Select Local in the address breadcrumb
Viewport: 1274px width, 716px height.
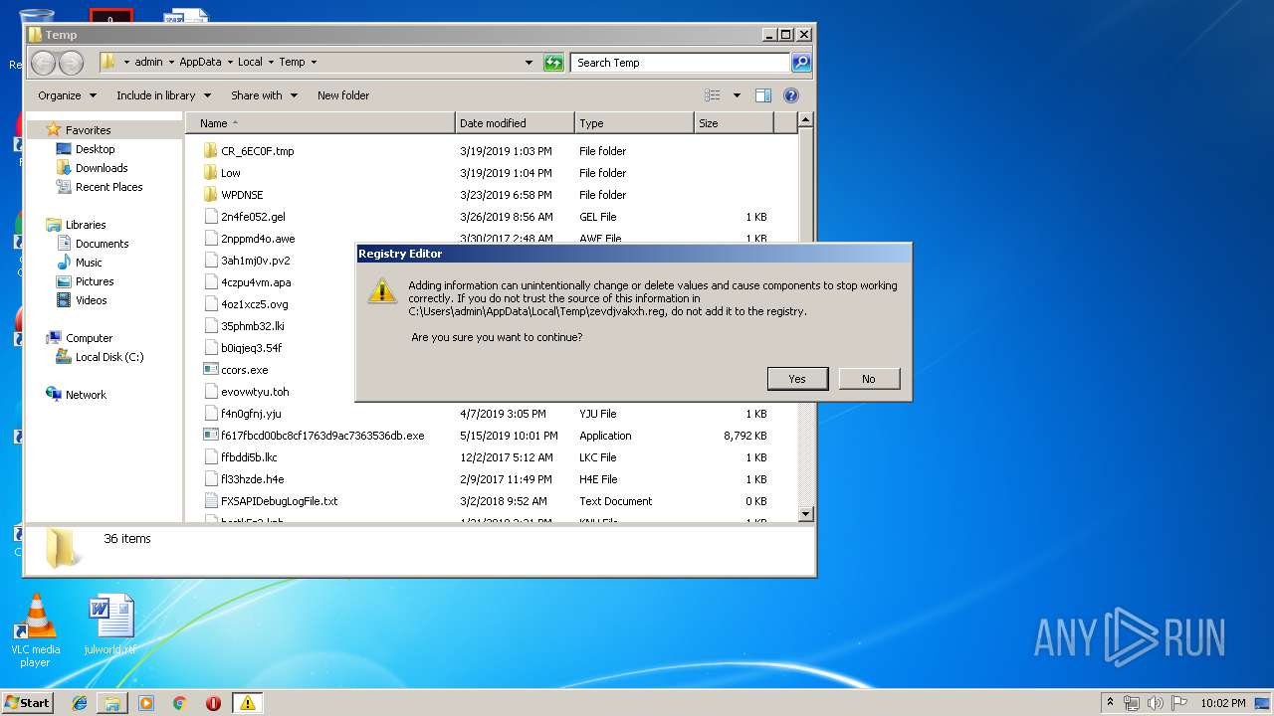[x=250, y=62]
